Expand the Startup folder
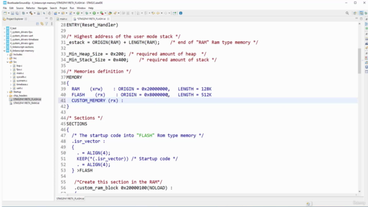The image size is (368, 207). pyautogui.click(x=7, y=92)
